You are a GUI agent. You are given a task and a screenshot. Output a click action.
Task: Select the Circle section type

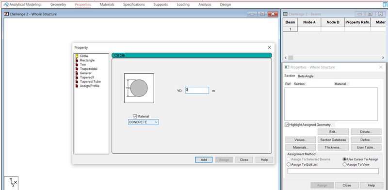pyautogui.click(x=83, y=56)
